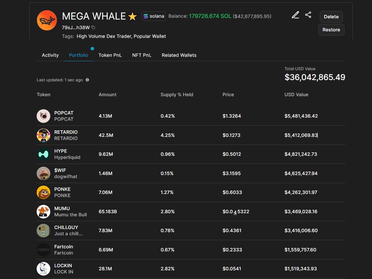Toggle the gold favorite star
Viewport: 372px width, 279px height.
point(132,16)
